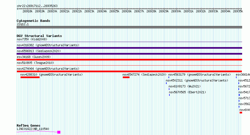This screenshot has height=135, width=250.
Task: Click the nsv4288310 variant label
Action: point(51,75)
